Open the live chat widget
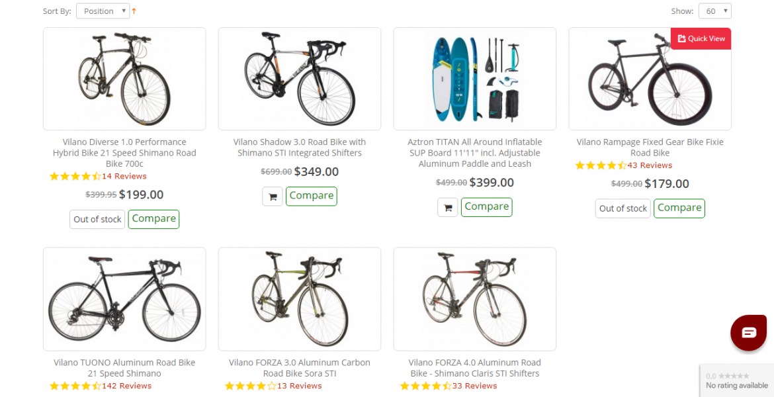This screenshot has height=397, width=774. click(748, 332)
